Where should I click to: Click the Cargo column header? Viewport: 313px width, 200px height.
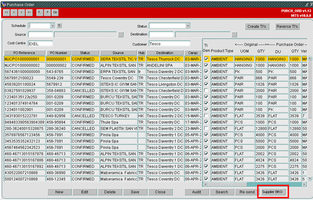[x=193, y=53]
